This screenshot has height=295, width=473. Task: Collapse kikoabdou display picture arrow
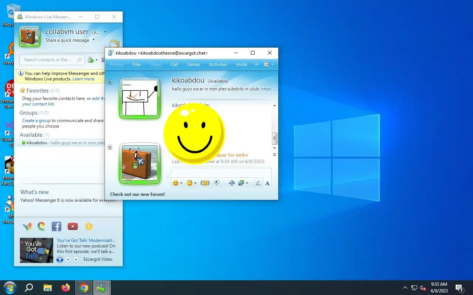110,82
